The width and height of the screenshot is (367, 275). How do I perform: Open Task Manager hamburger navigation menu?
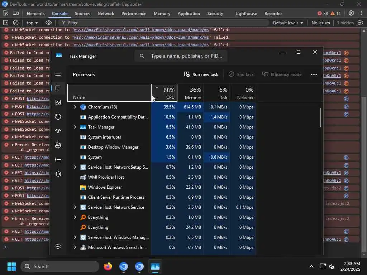coord(58,74)
